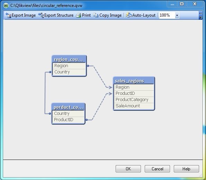Confirm with the OK button
Viewport: 206px width, 180px height.
(128, 169)
